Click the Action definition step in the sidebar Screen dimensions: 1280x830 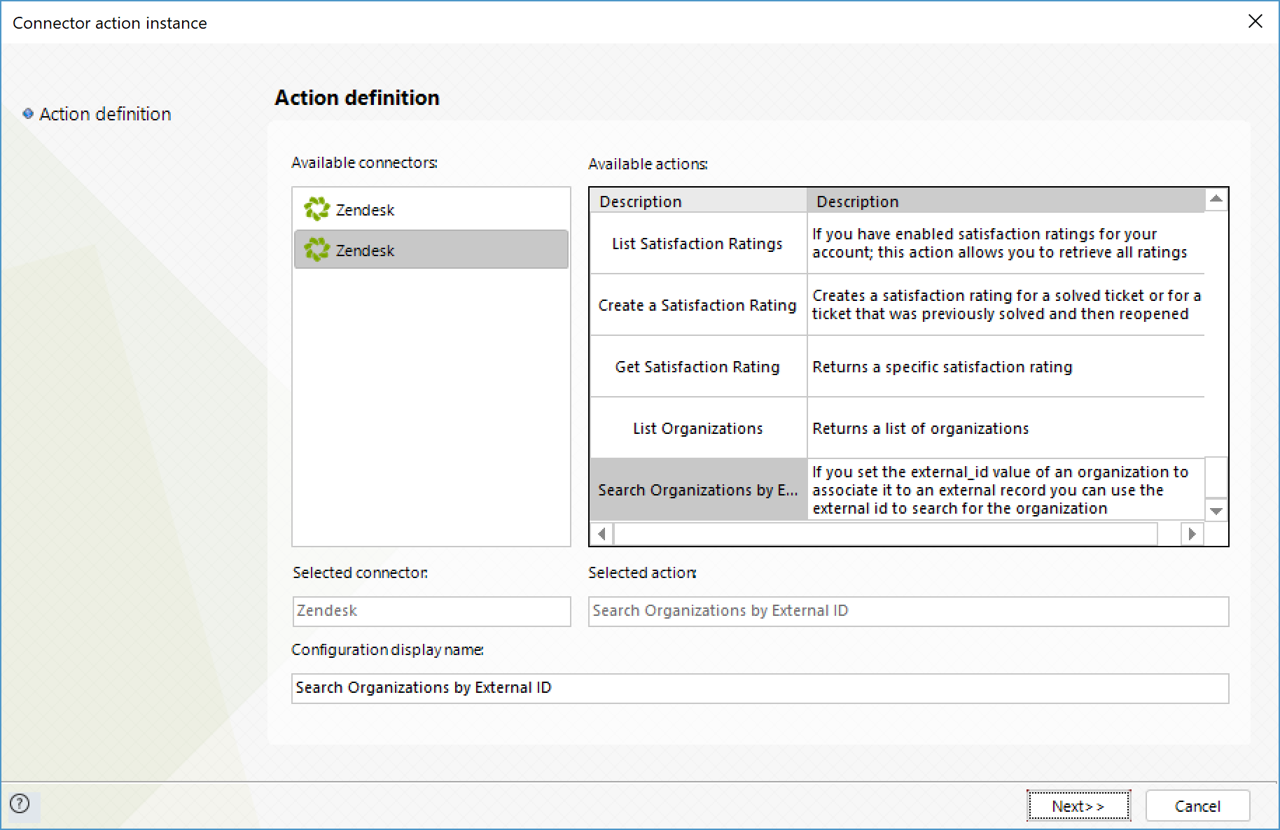pos(105,114)
